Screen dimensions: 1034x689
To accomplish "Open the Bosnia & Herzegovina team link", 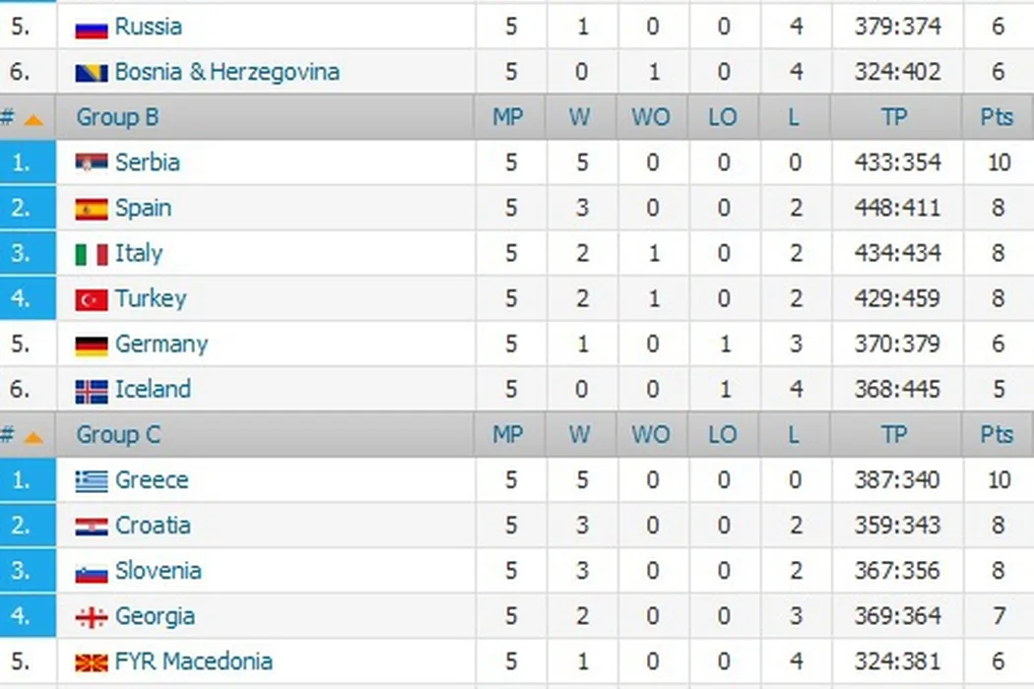I will point(226,72).
